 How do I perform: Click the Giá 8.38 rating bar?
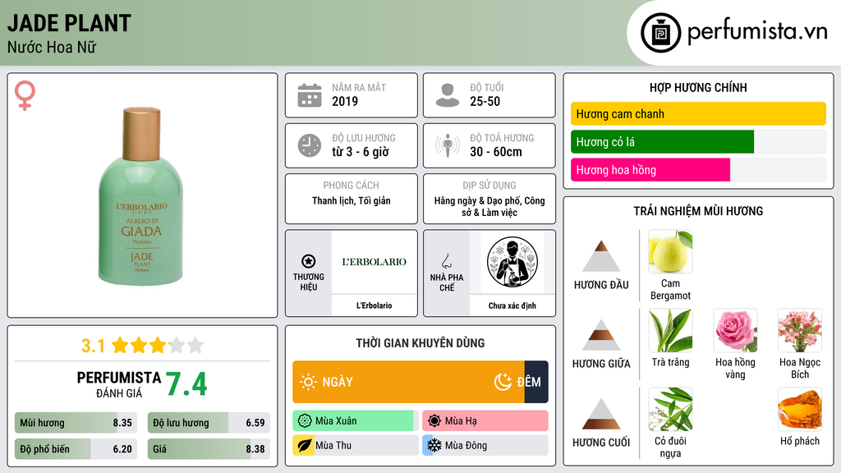click(x=209, y=449)
